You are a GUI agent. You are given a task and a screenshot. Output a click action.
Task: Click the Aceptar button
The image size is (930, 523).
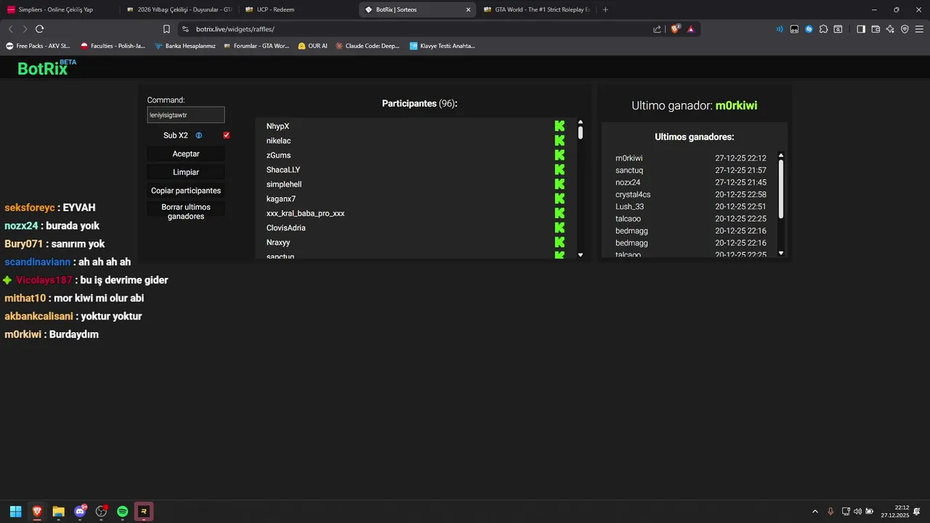[x=186, y=154]
